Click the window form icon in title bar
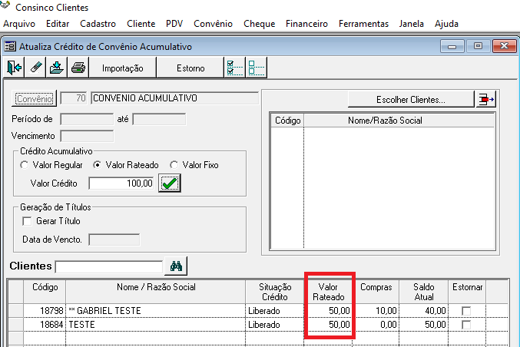520x347 pixels. click(10, 46)
